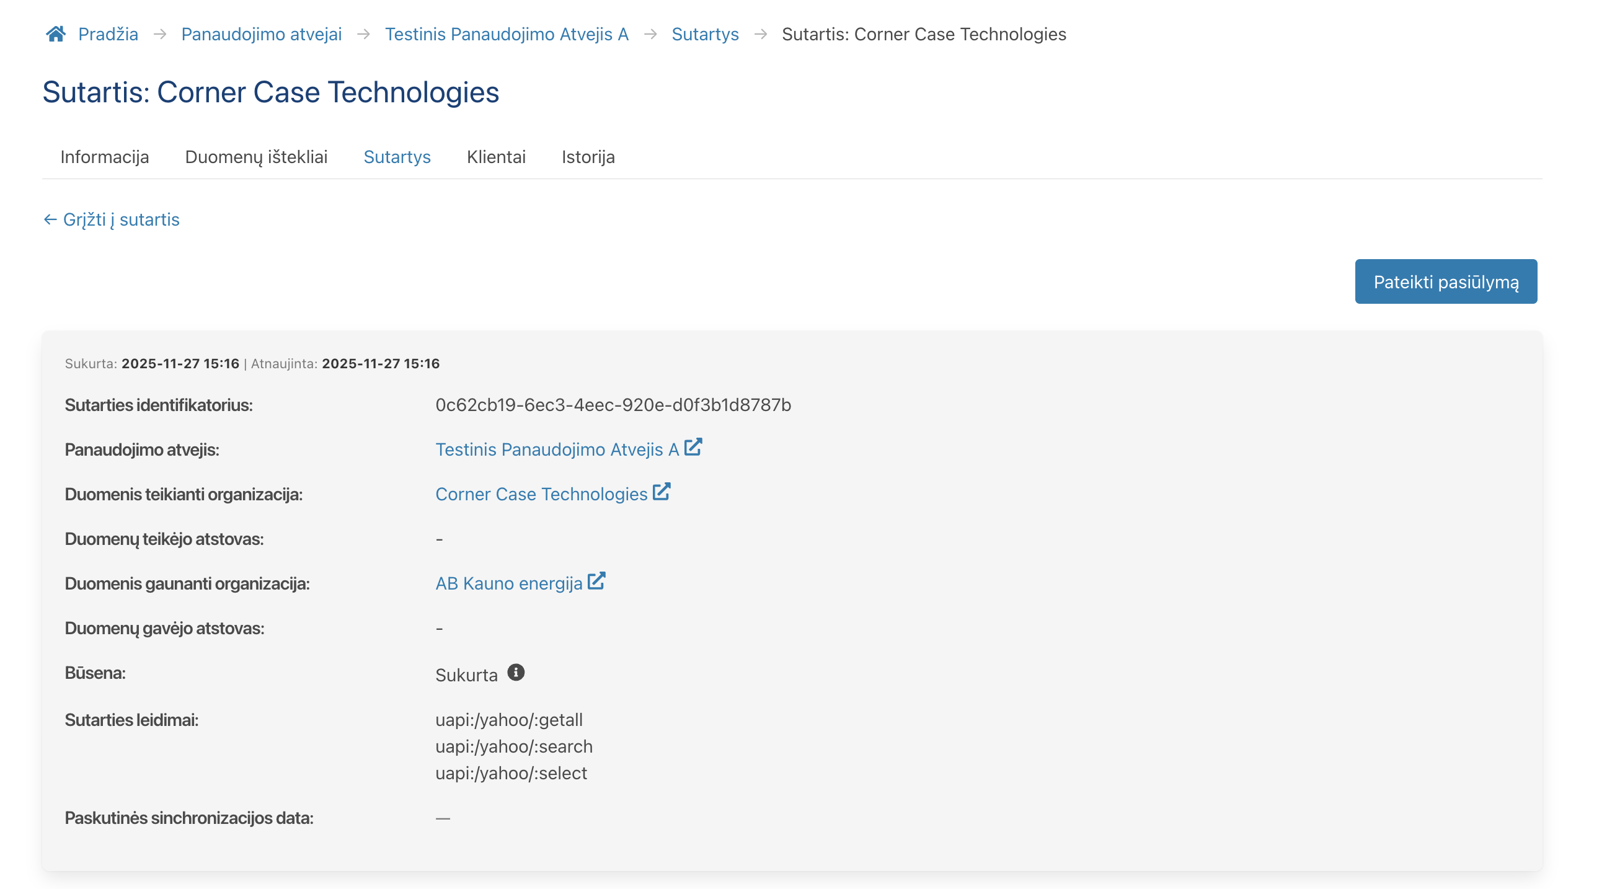The width and height of the screenshot is (1607, 889).
Task: Click the Duomenų gavėjo atstovas label
Action: pos(165,628)
